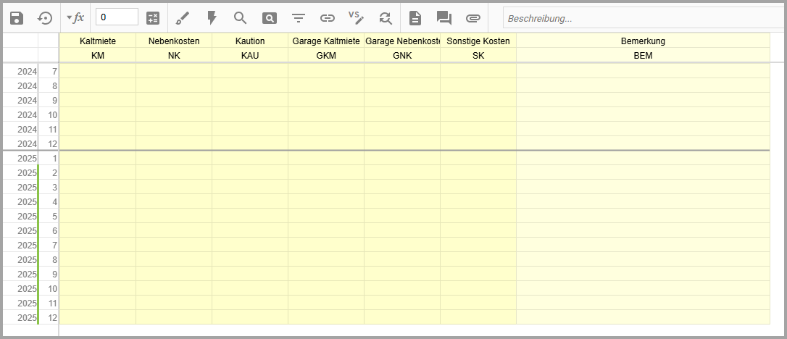Open the fx formula dropdown
This screenshot has height=339, width=787.
(75, 17)
